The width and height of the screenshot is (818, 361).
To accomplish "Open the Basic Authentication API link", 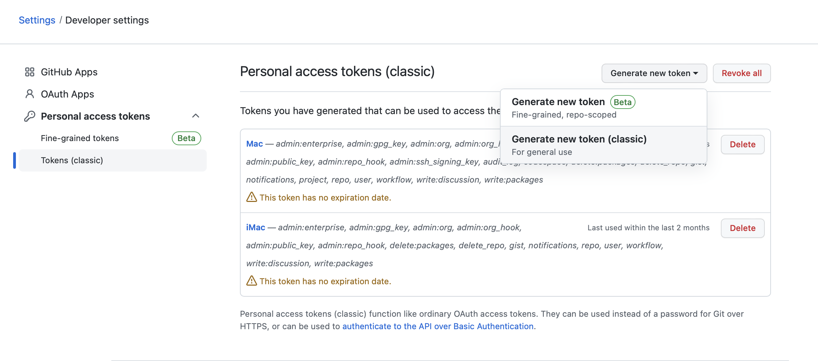I will (x=438, y=326).
